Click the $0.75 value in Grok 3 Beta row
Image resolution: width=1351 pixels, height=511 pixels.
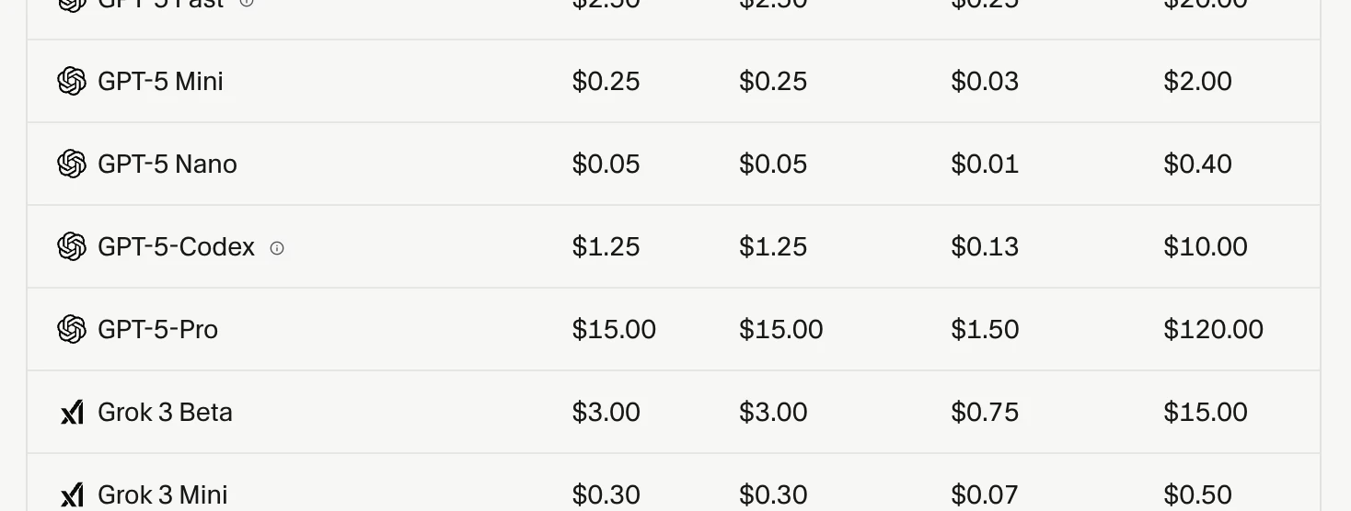tap(985, 412)
